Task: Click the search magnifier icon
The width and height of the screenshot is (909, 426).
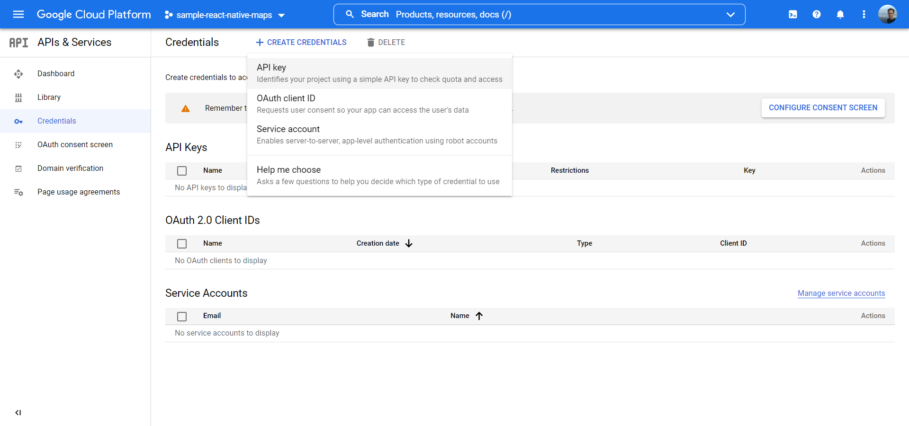Action: tap(350, 14)
